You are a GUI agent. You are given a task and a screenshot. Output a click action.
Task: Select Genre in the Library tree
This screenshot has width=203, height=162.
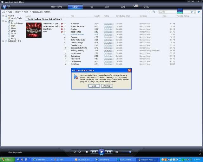pos(13,33)
